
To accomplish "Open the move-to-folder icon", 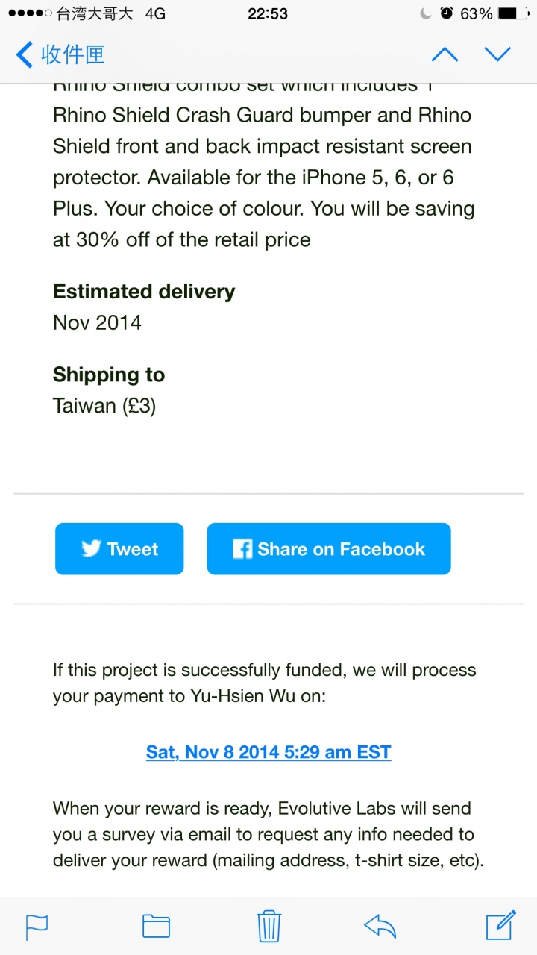I will (156, 926).
